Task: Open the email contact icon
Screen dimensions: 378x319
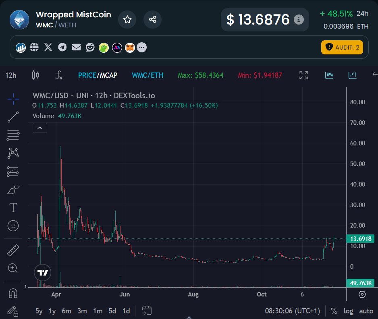Action: coord(77,47)
